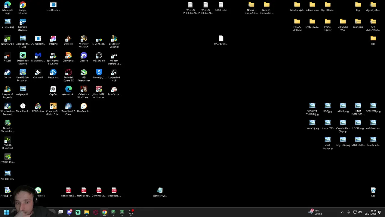The width and height of the screenshot is (385, 217).
Task: Select the RGBFusion shortcut
Action: (38, 108)
